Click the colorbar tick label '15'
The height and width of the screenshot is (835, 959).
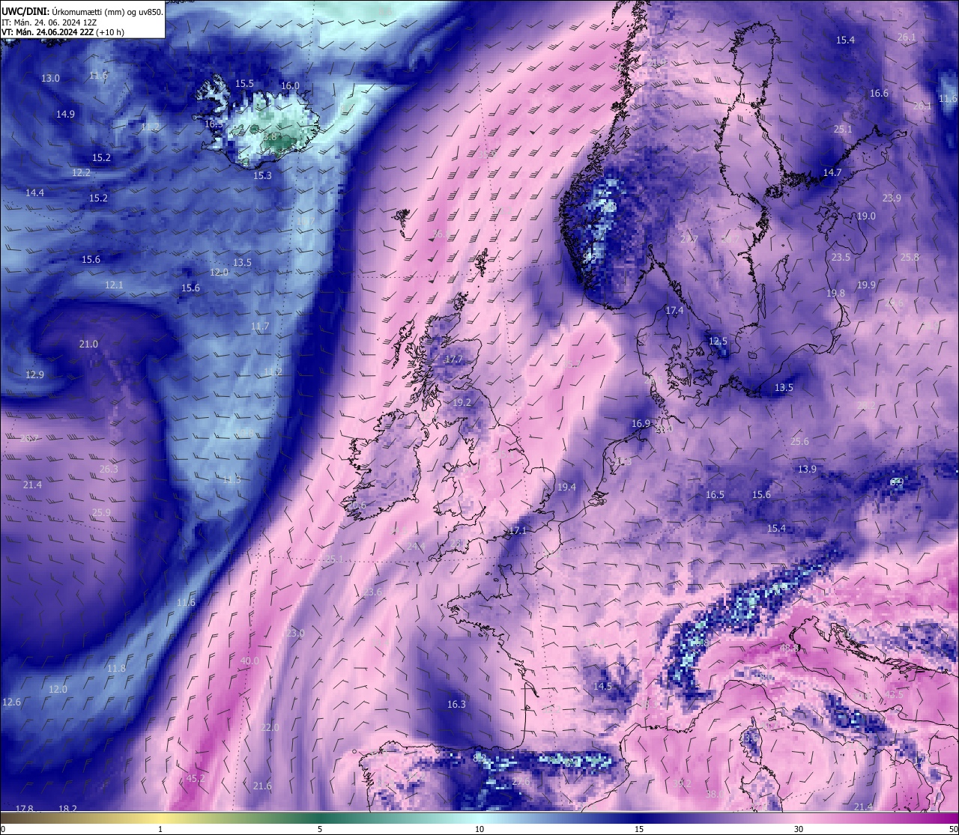pos(639,829)
